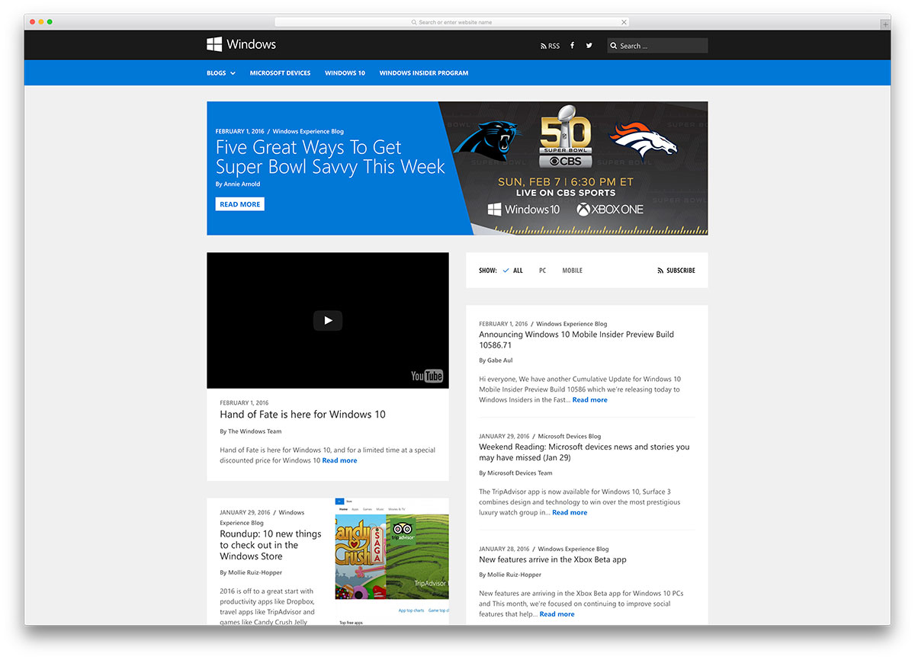915x660 pixels.
Task: Open the BLOGS dropdown menu
Action: click(216, 72)
